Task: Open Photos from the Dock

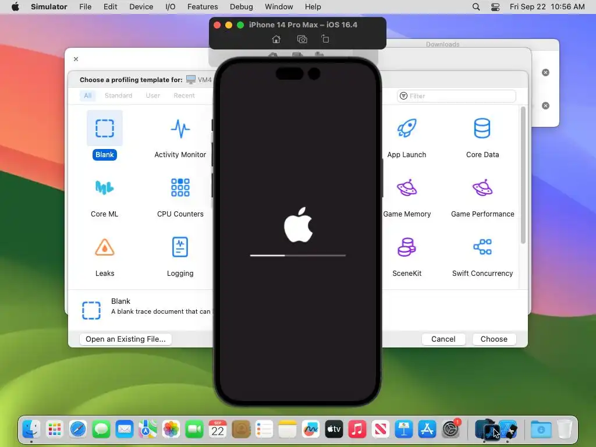Action: coord(171,430)
